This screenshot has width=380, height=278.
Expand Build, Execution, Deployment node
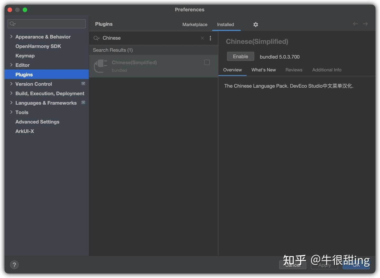(11, 93)
